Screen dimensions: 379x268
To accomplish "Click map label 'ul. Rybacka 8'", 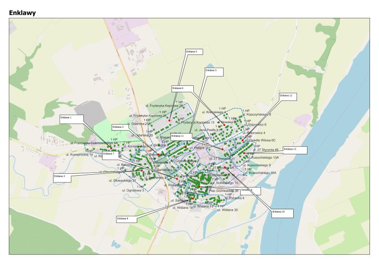I will (234, 198).
